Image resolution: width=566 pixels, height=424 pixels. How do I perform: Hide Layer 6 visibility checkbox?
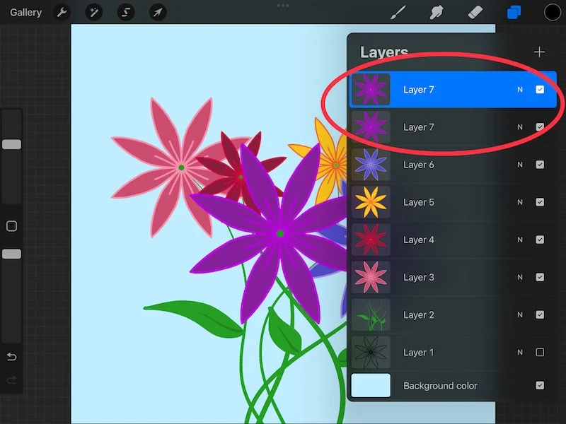540,165
